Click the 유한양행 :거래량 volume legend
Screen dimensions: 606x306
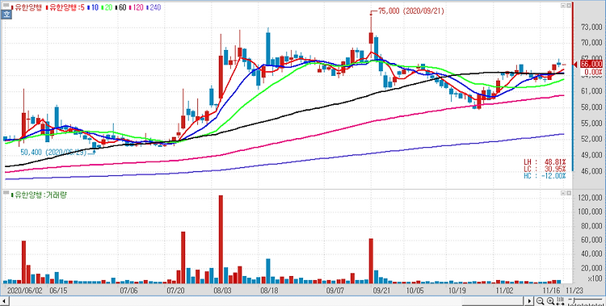pos(39,195)
